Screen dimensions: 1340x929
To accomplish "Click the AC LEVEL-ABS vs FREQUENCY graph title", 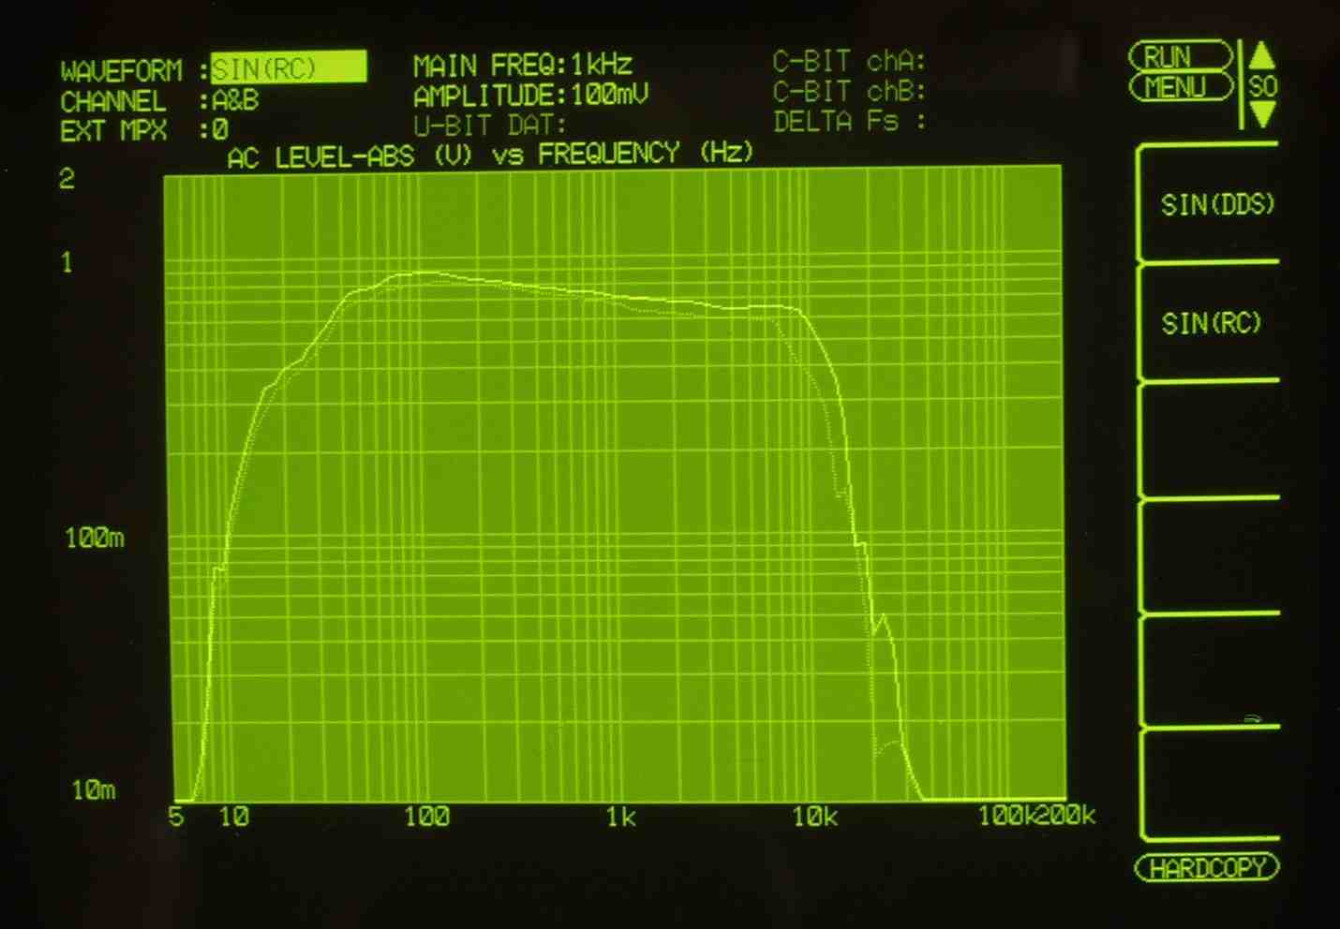I will coord(489,155).
